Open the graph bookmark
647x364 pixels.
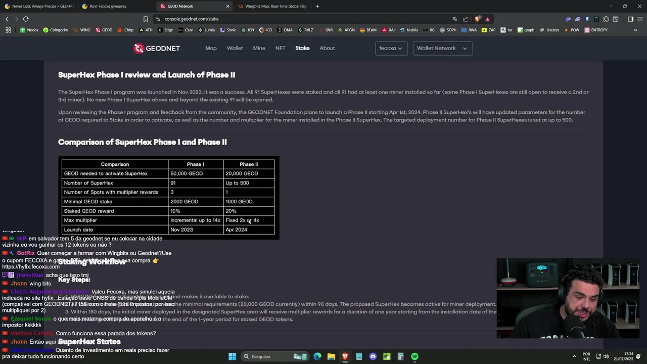point(526,30)
